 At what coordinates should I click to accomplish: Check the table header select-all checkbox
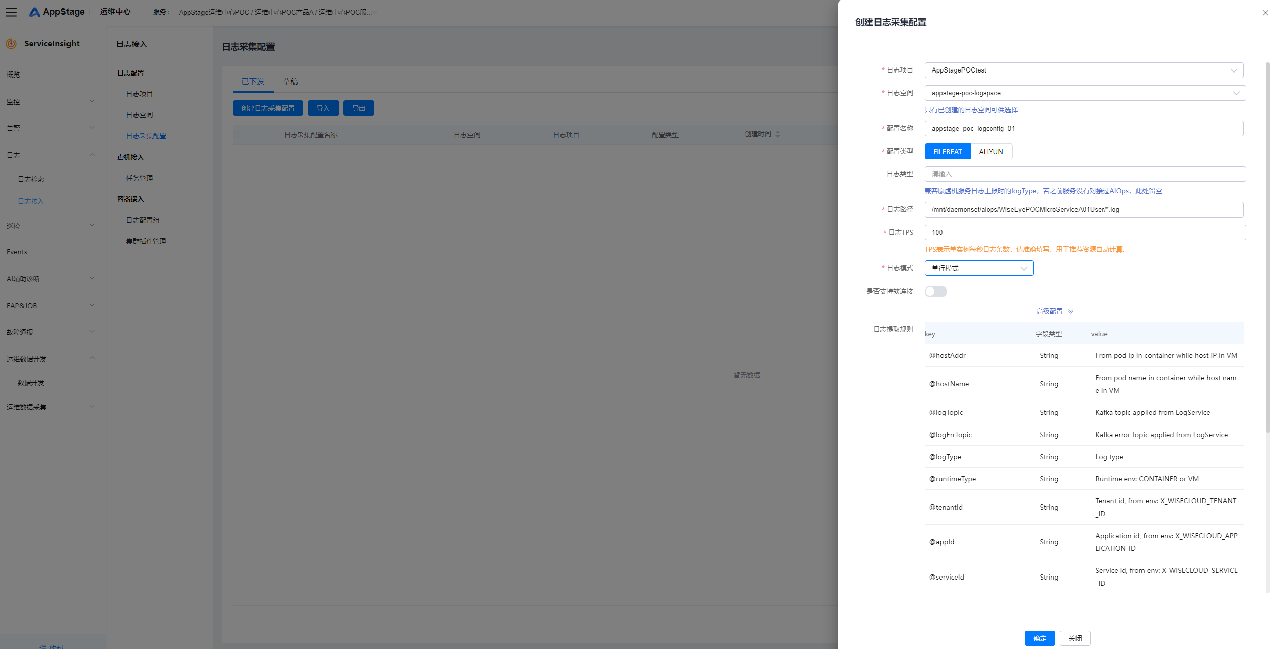(237, 135)
